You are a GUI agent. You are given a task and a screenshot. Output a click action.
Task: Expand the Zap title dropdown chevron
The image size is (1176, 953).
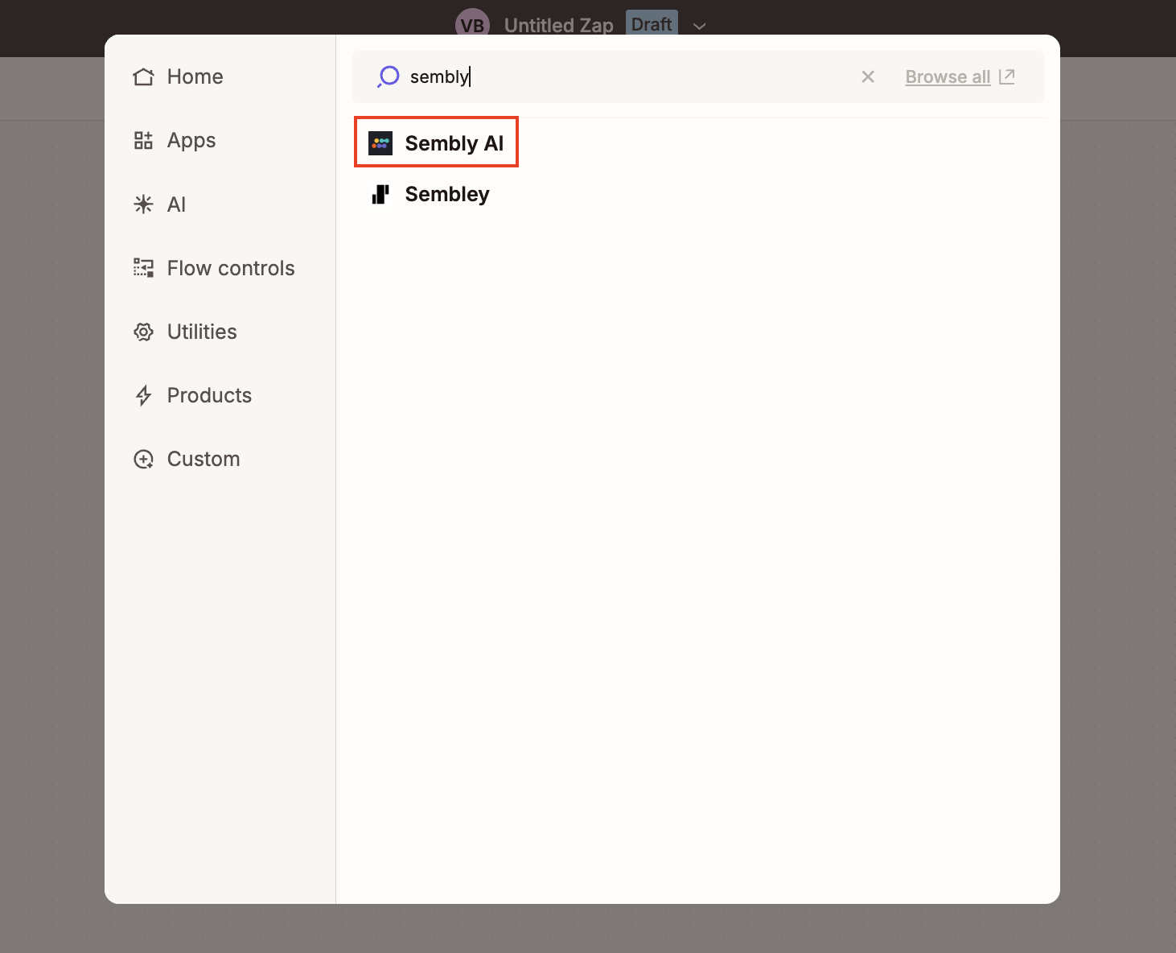700,26
